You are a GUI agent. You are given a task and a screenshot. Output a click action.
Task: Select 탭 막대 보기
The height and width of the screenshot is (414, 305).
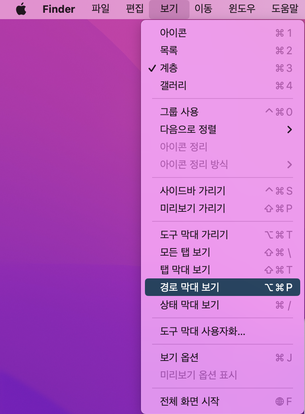tap(223, 270)
